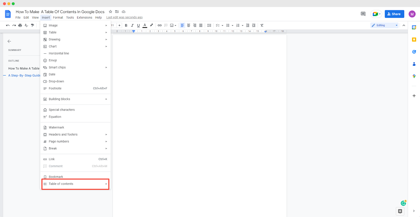Click the Move to folder icon

point(117,12)
